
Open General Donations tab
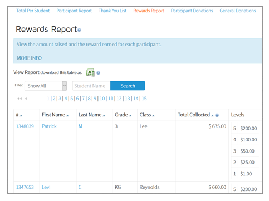[238, 11]
